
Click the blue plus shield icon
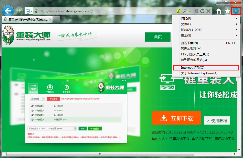tap(28, 11)
